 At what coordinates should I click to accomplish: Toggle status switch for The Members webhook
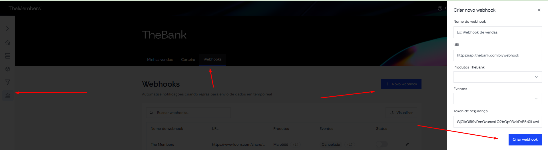[x=382, y=144]
